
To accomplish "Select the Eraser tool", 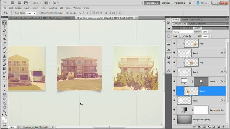I will (x=5, y=64).
